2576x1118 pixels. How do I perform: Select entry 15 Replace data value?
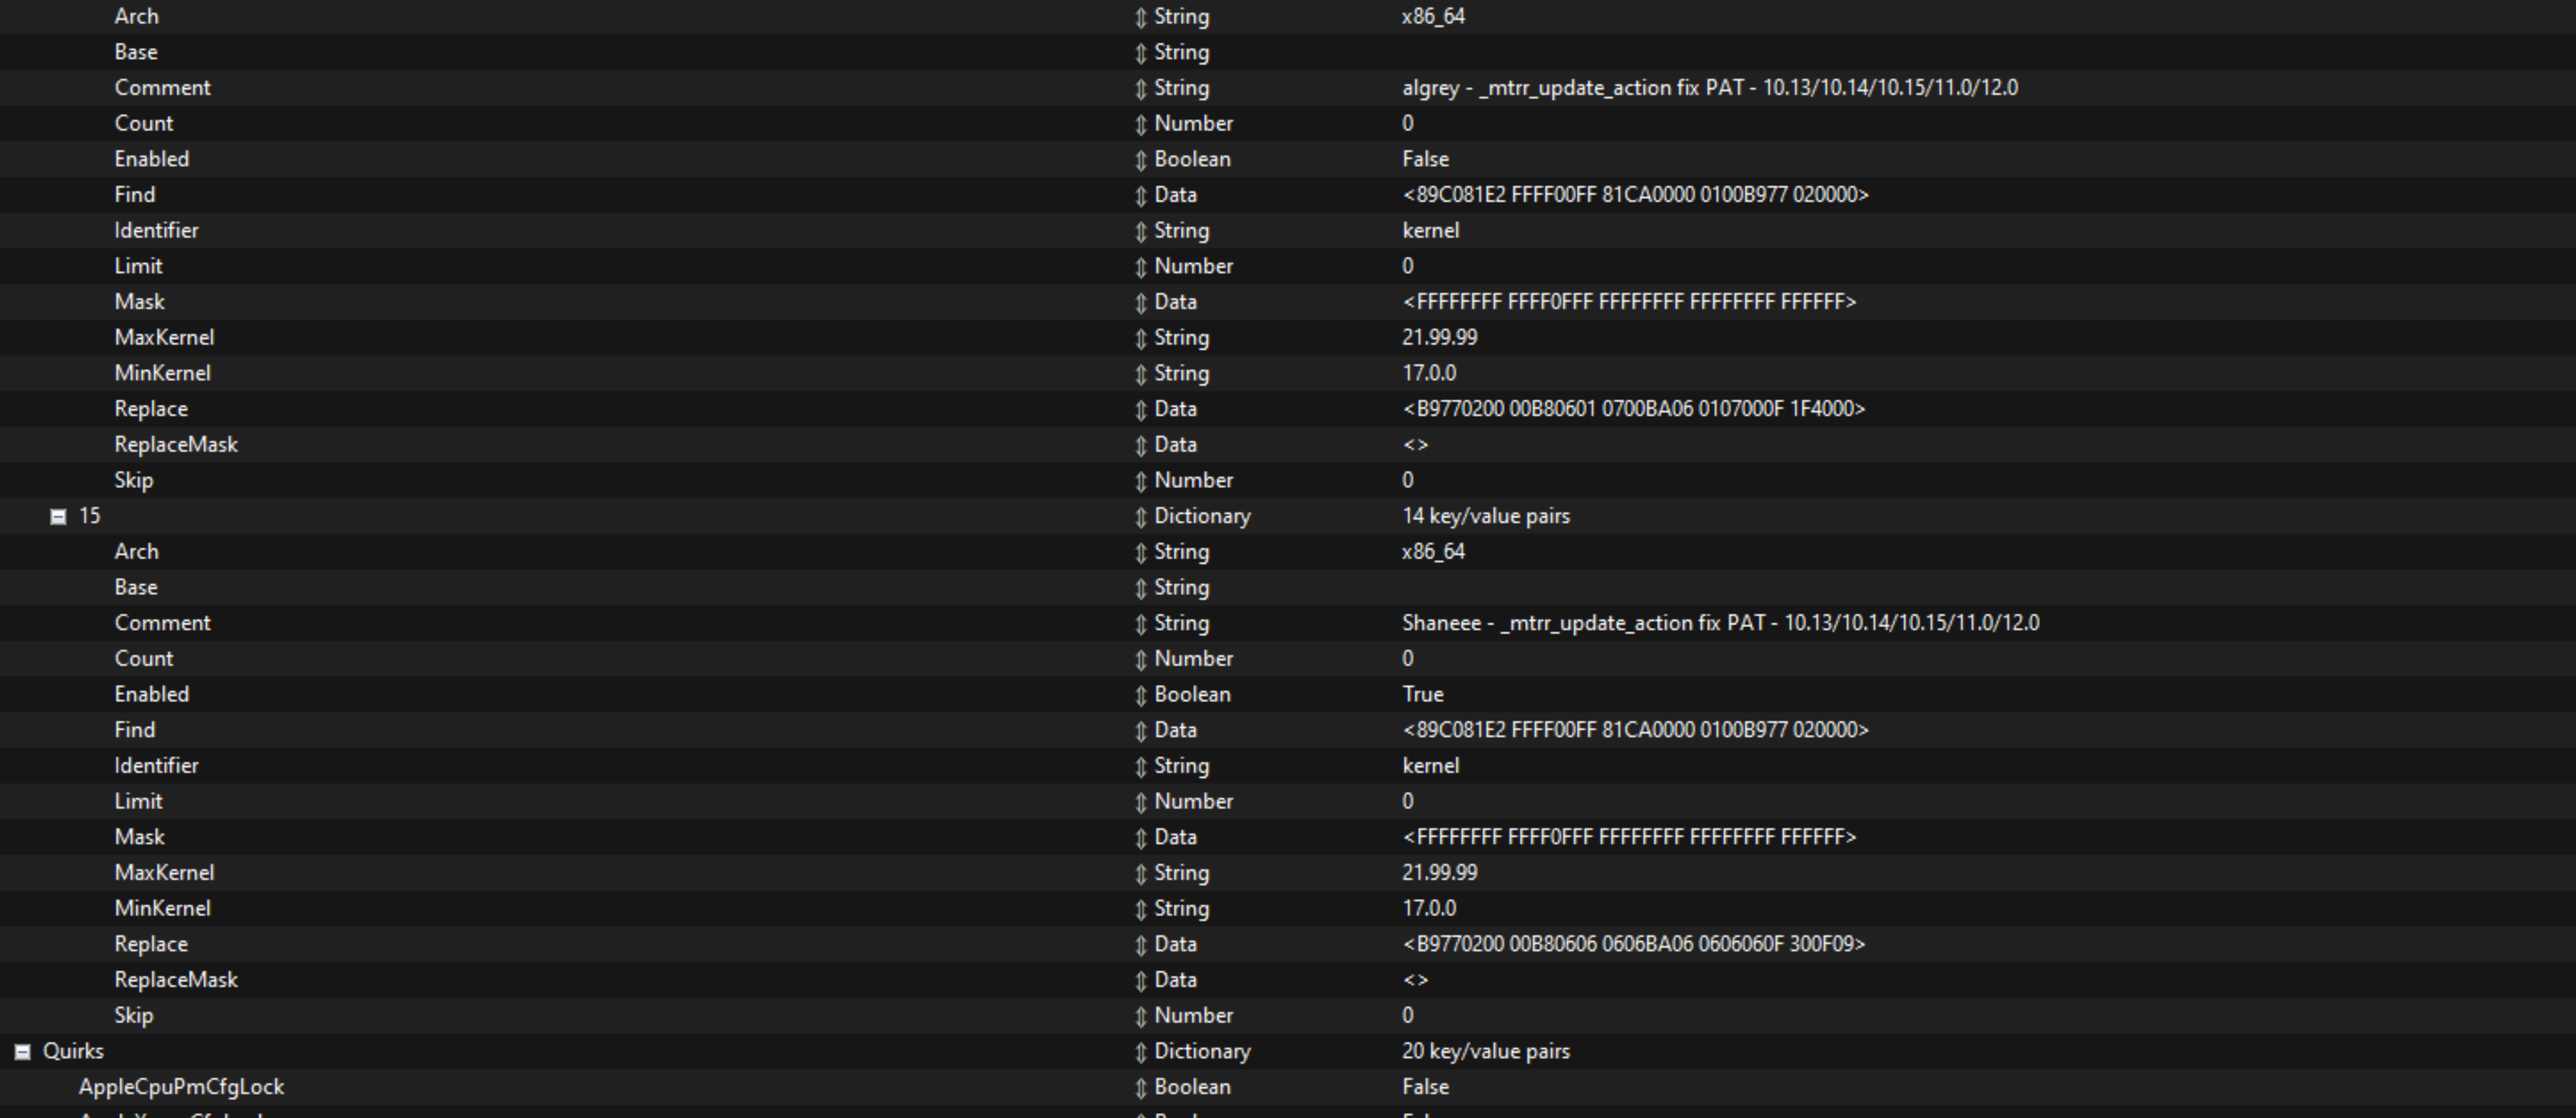click(x=1633, y=944)
